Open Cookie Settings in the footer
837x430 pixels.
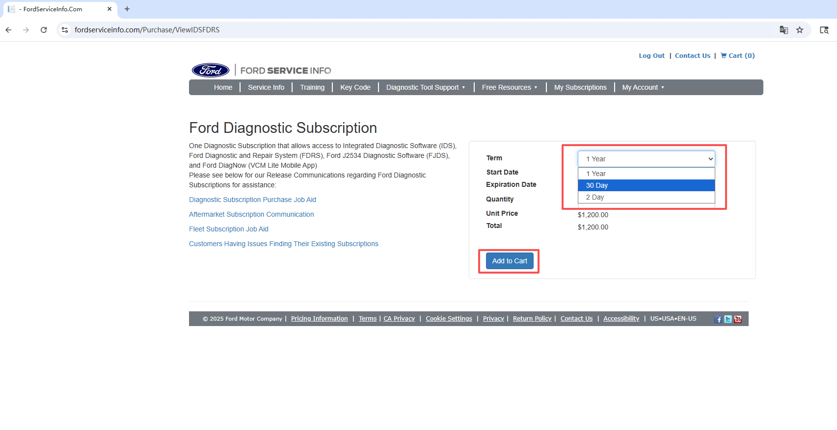tap(449, 319)
